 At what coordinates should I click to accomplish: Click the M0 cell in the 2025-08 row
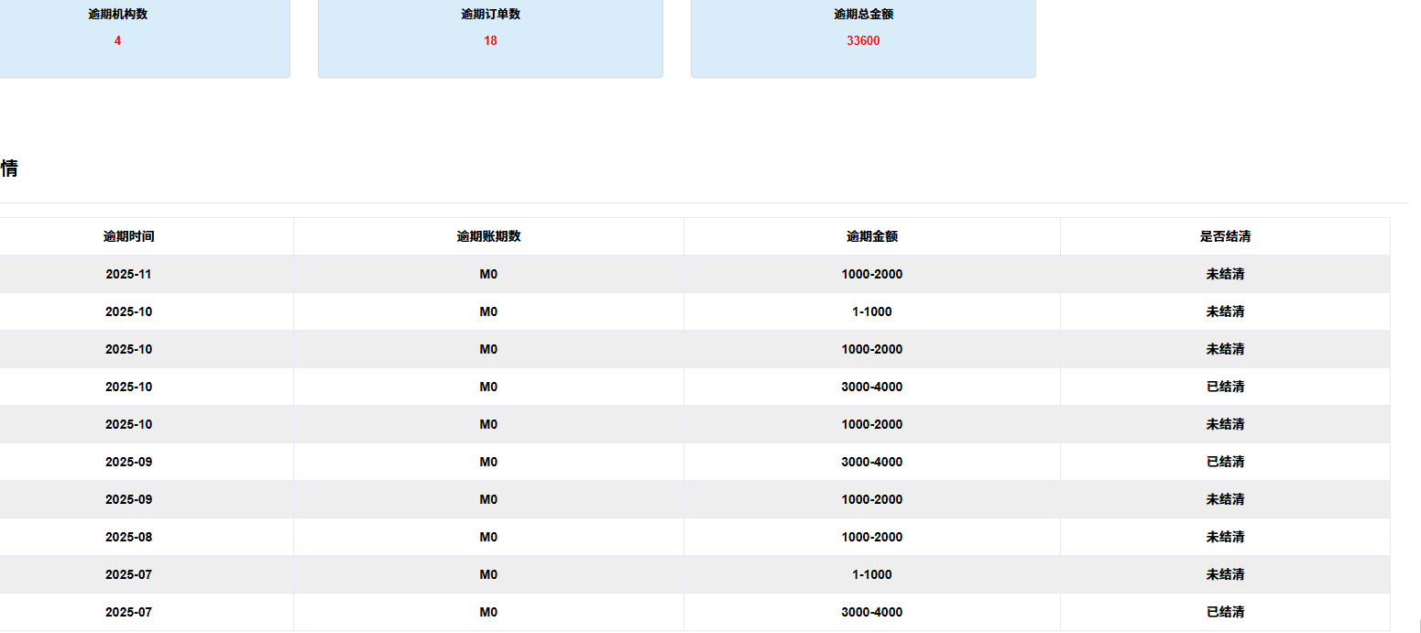click(x=488, y=537)
